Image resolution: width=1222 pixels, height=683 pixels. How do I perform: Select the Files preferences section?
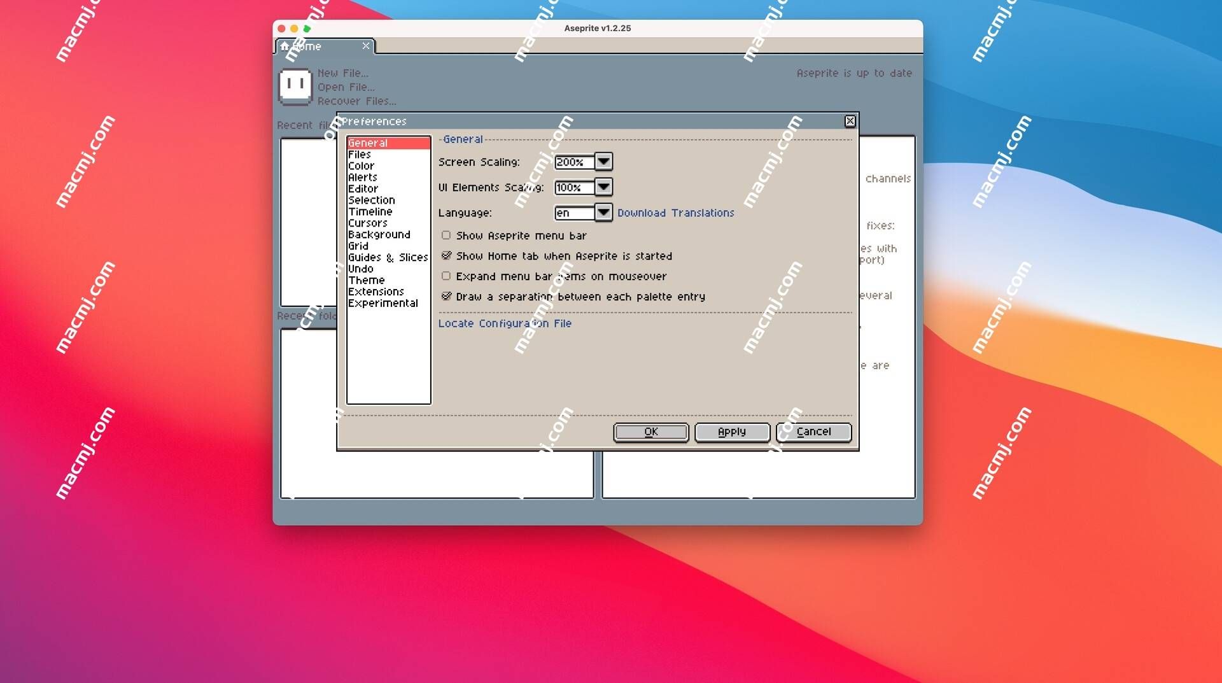[388, 154]
